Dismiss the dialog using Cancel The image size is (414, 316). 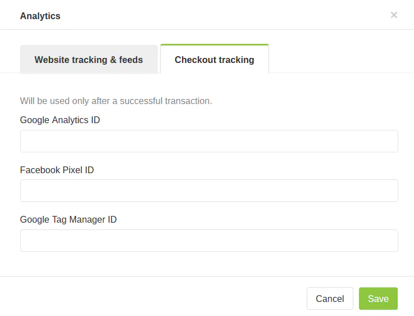[330, 299]
